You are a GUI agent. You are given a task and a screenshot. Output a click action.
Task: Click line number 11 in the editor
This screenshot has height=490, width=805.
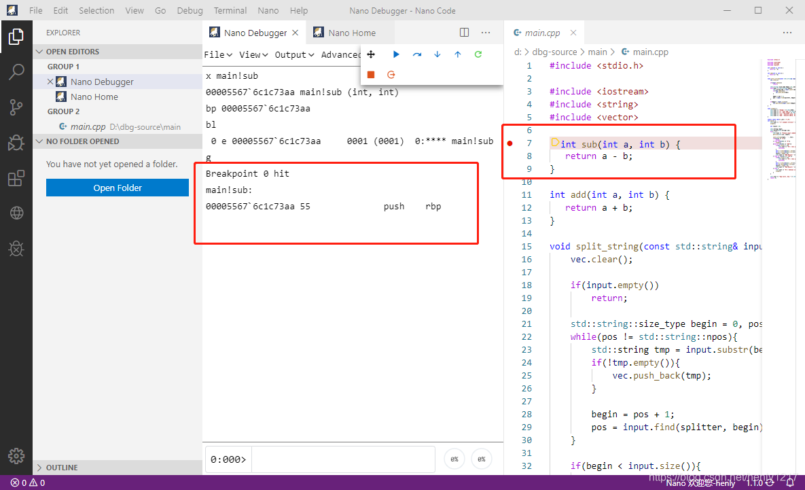point(526,194)
